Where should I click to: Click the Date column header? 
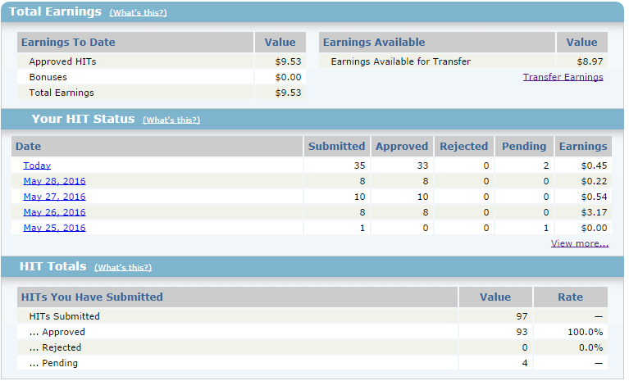tap(29, 147)
